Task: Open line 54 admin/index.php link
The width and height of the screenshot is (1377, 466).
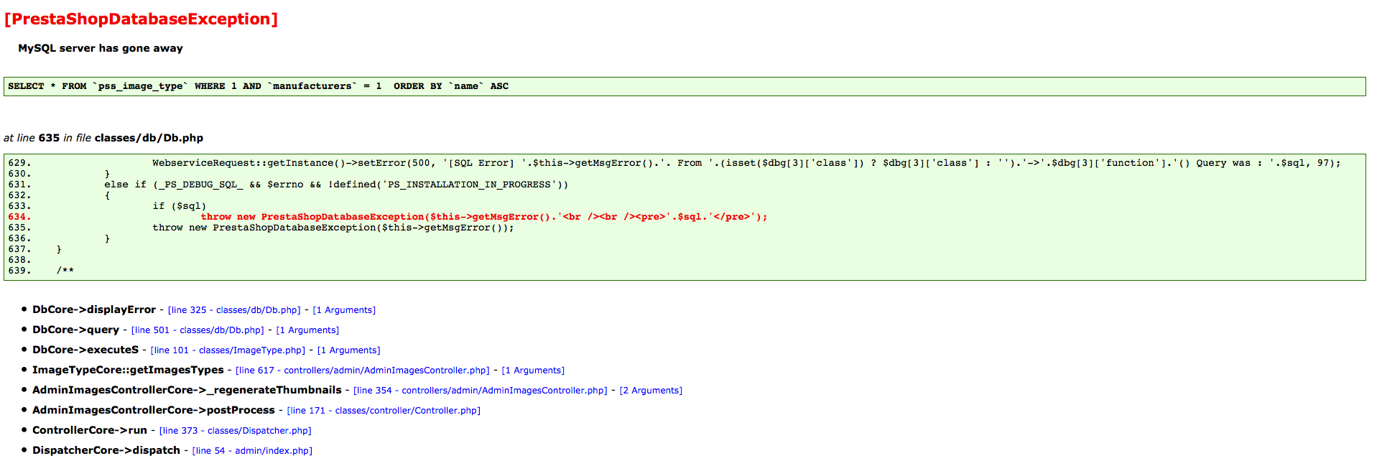Action: click(252, 451)
